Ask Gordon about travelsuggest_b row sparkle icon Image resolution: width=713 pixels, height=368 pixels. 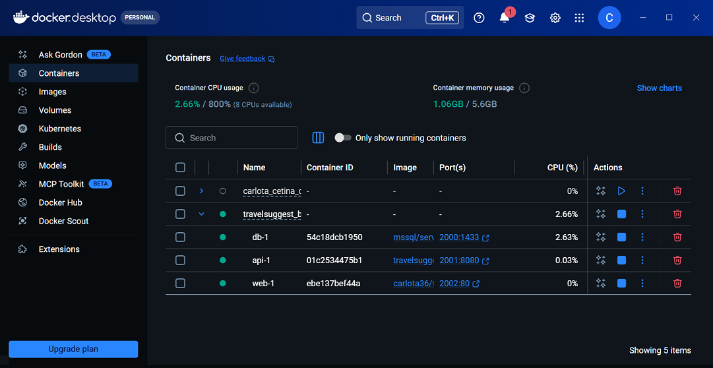[601, 214]
